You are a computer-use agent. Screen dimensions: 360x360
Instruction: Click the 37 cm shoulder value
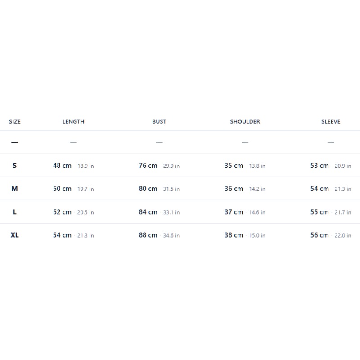coord(234,212)
